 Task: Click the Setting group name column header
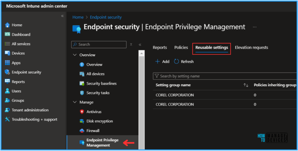[173, 85]
